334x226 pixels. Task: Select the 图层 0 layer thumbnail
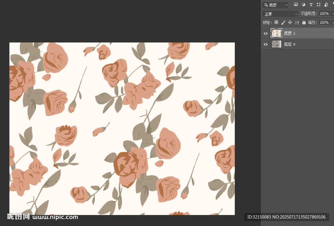click(x=276, y=44)
